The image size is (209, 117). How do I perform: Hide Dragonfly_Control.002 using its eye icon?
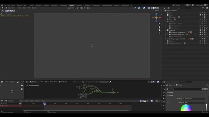[x=202, y=39]
